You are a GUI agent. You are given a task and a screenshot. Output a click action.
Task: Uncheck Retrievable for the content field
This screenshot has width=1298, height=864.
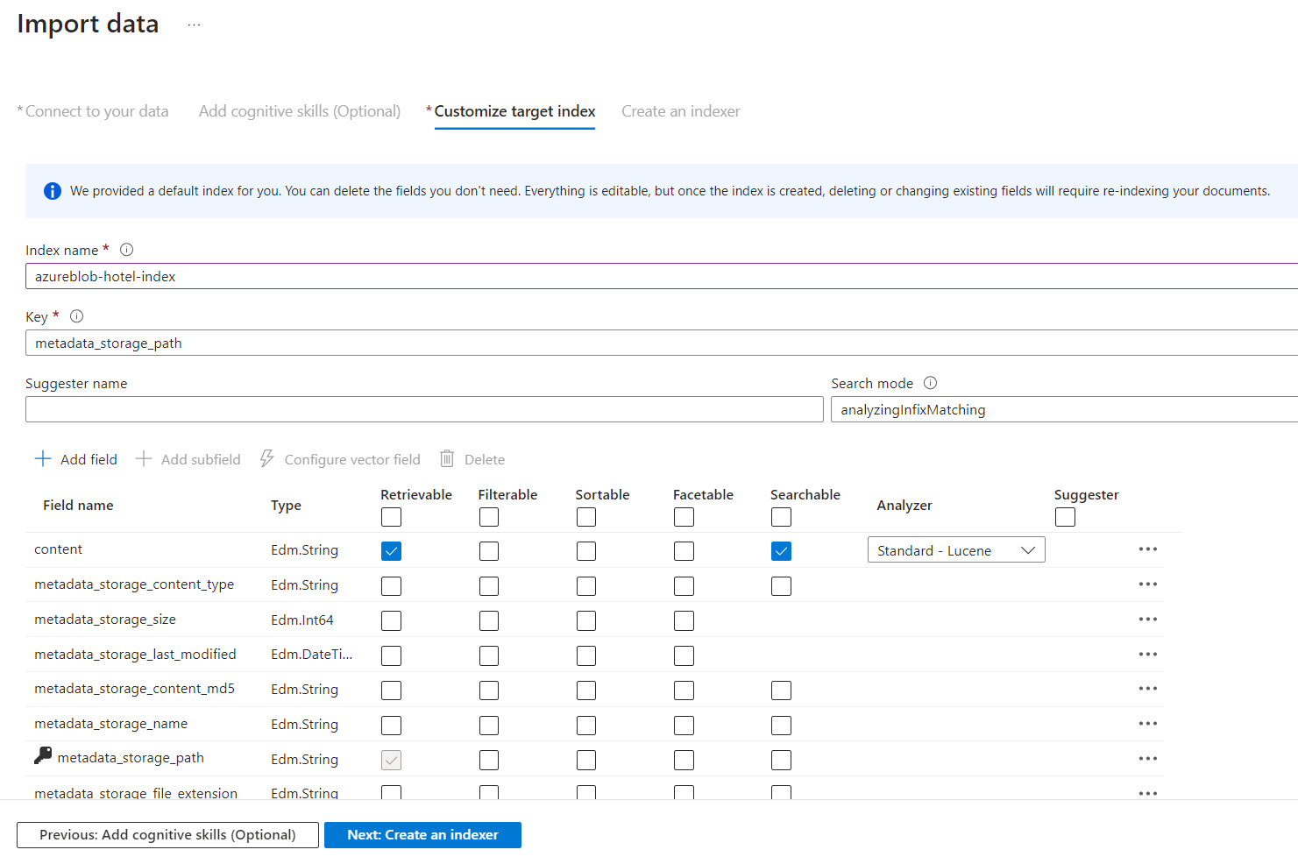click(392, 551)
